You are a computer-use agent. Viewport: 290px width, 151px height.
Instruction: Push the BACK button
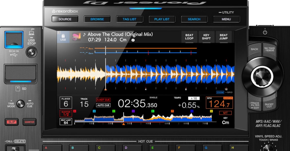pos(255,49)
